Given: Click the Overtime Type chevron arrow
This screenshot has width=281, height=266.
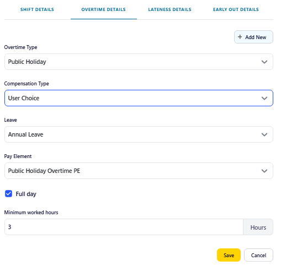Looking at the screenshot, I should pyautogui.click(x=264, y=62).
